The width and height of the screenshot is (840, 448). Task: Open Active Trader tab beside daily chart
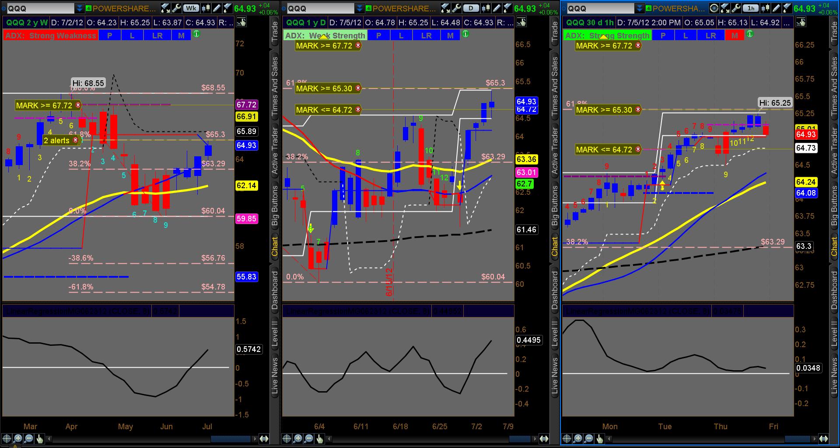[555, 151]
